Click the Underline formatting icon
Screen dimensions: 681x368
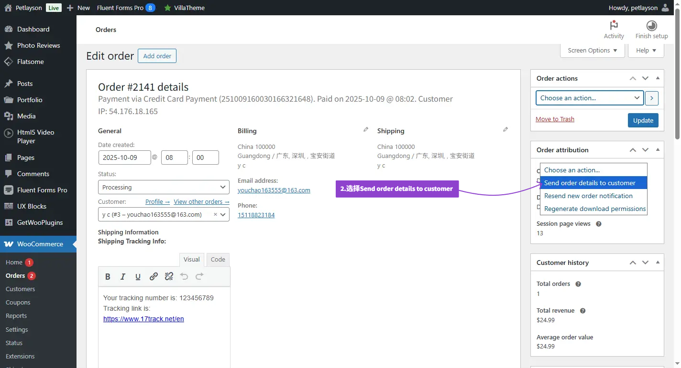pos(138,276)
